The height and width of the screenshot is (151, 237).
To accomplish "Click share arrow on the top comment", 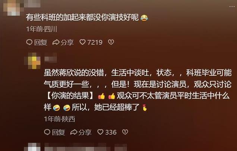I will pos(56,42).
